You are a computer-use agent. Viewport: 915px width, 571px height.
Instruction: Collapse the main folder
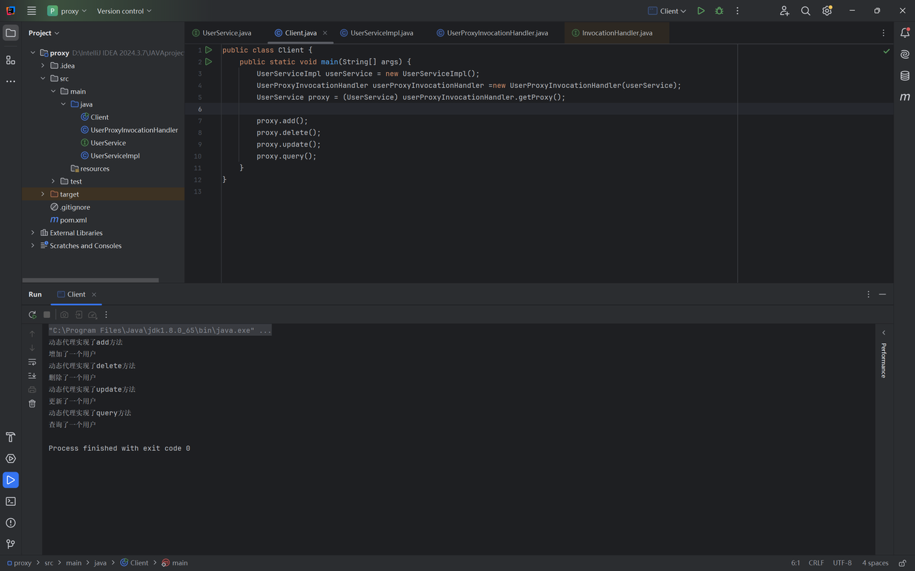coord(53,91)
